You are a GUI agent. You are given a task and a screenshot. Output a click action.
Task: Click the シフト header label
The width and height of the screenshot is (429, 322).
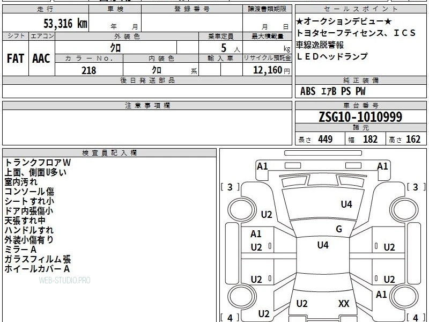click(x=16, y=36)
